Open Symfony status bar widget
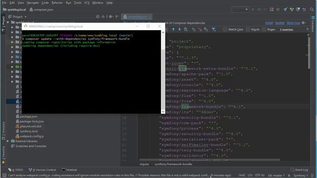 (x=301, y=176)
